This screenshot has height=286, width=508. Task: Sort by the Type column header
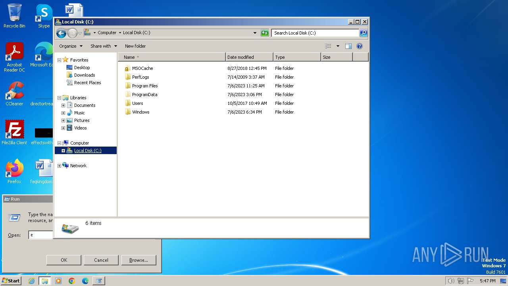[x=297, y=57]
